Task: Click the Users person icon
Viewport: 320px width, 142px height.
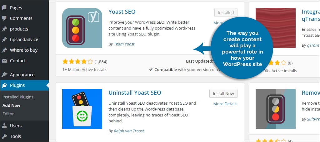Action: tap(4, 126)
